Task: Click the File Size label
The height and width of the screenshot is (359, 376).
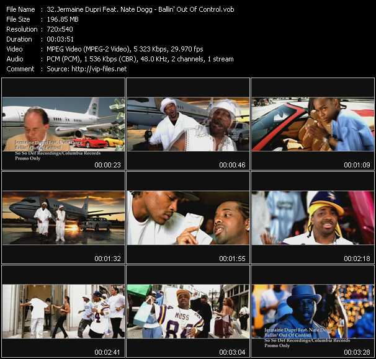Action: click(x=18, y=19)
